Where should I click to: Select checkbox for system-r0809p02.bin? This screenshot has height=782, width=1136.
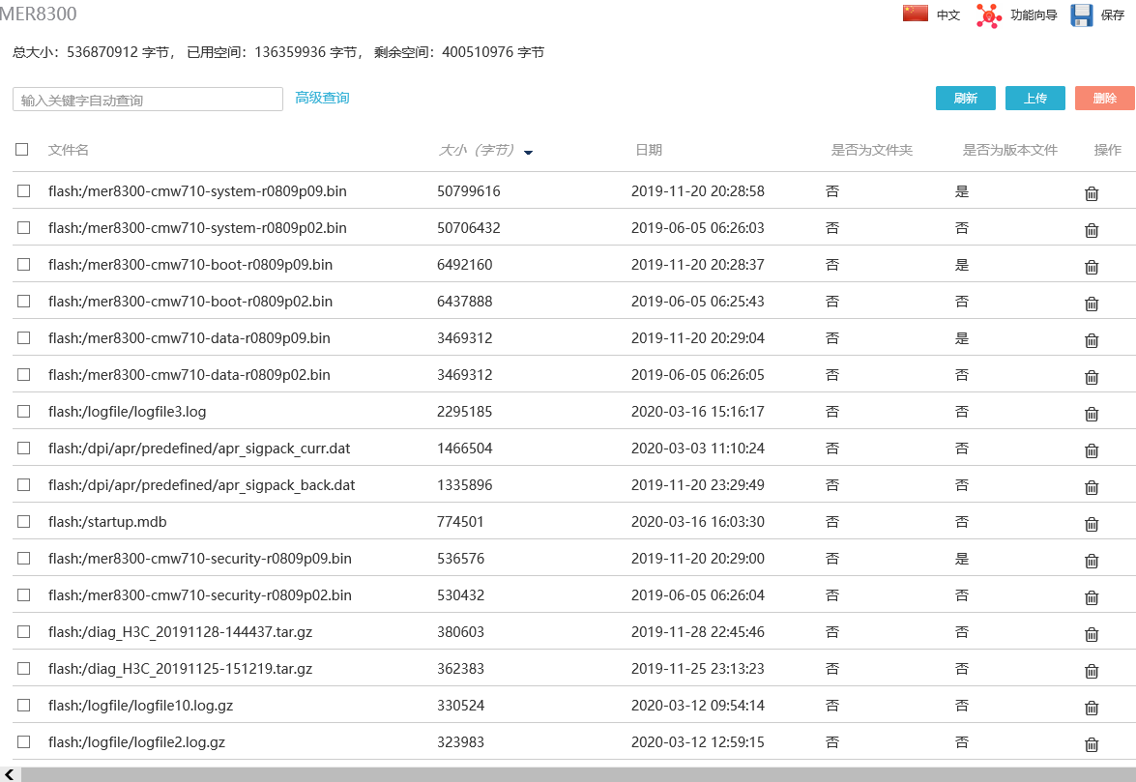(24, 227)
